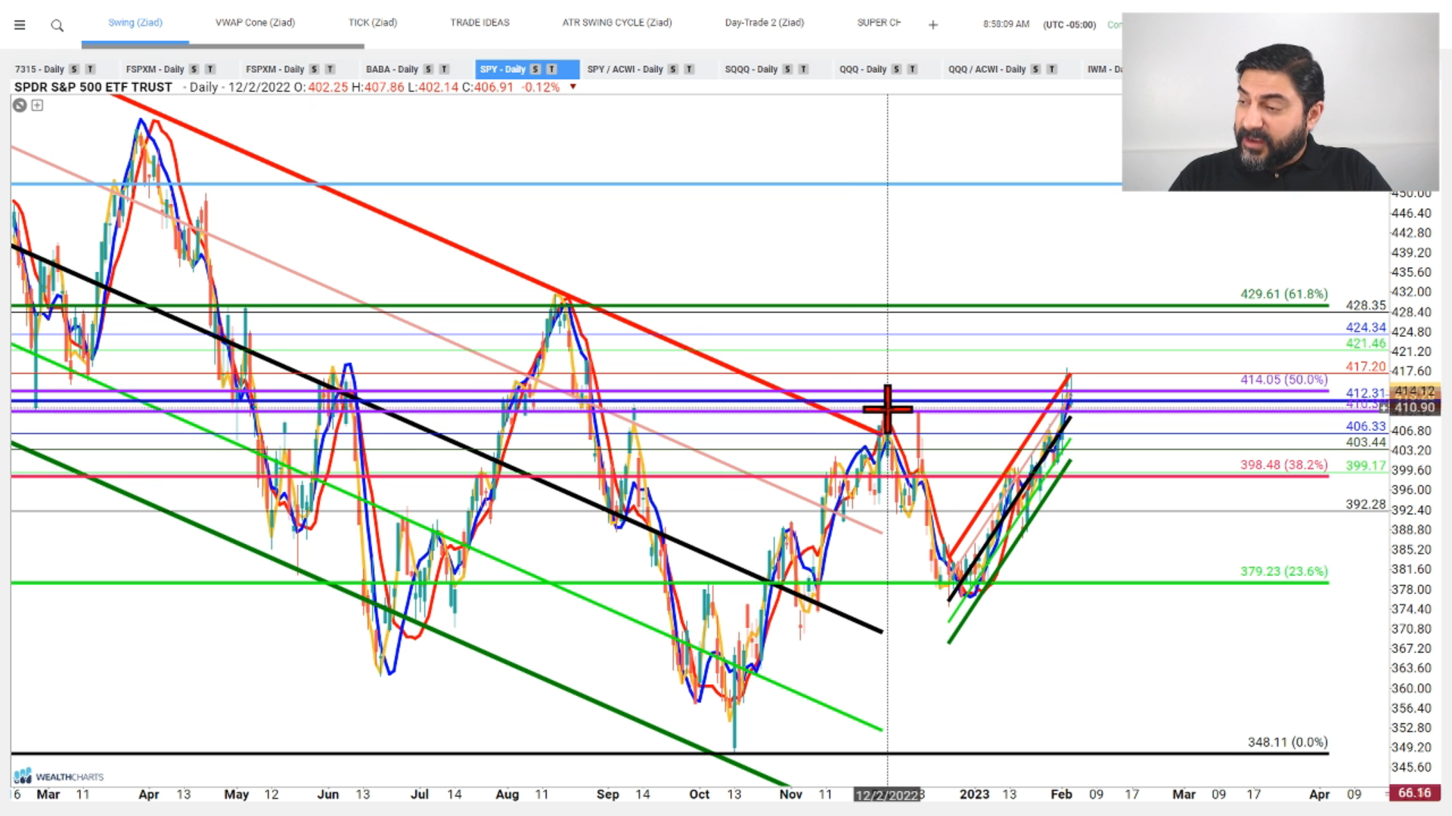Click the T icon on SQQQ - Daily tab
The image size is (1452, 816).
804,69
